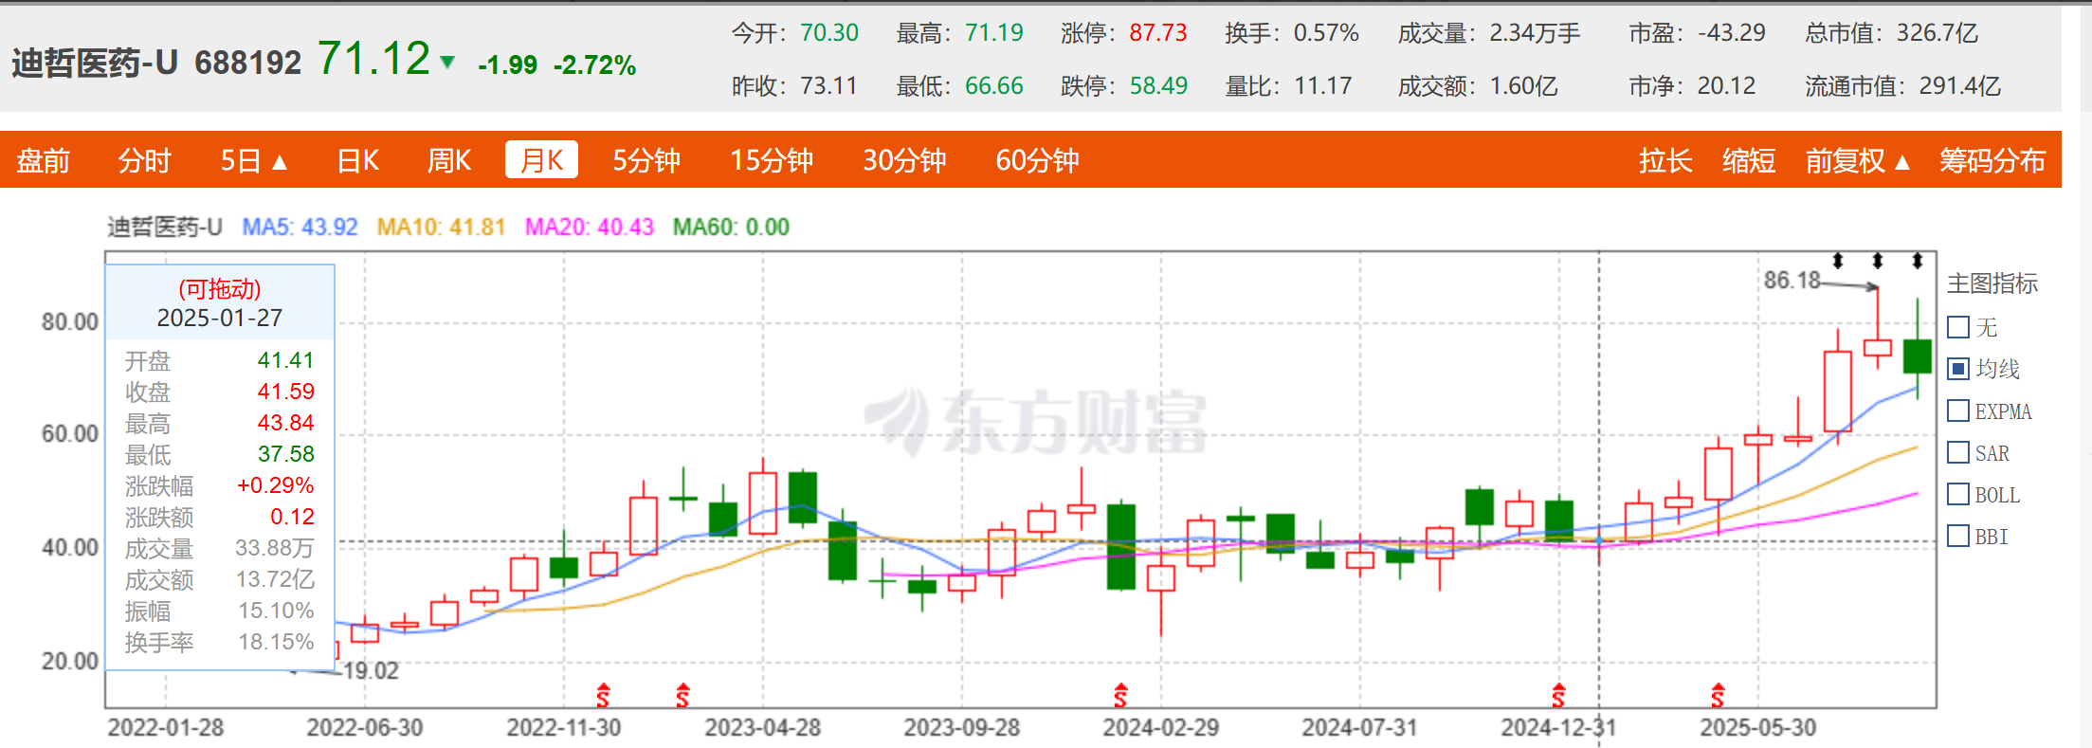Click the double-arrow marker left of the 86.18 arrowhead

pyautogui.click(x=1837, y=261)
